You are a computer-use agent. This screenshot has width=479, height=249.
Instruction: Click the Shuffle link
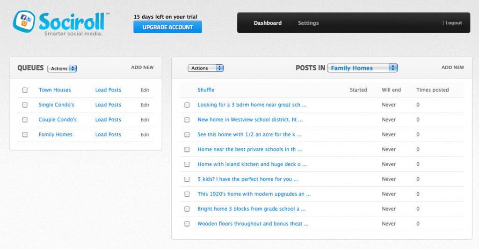point(206,90)
